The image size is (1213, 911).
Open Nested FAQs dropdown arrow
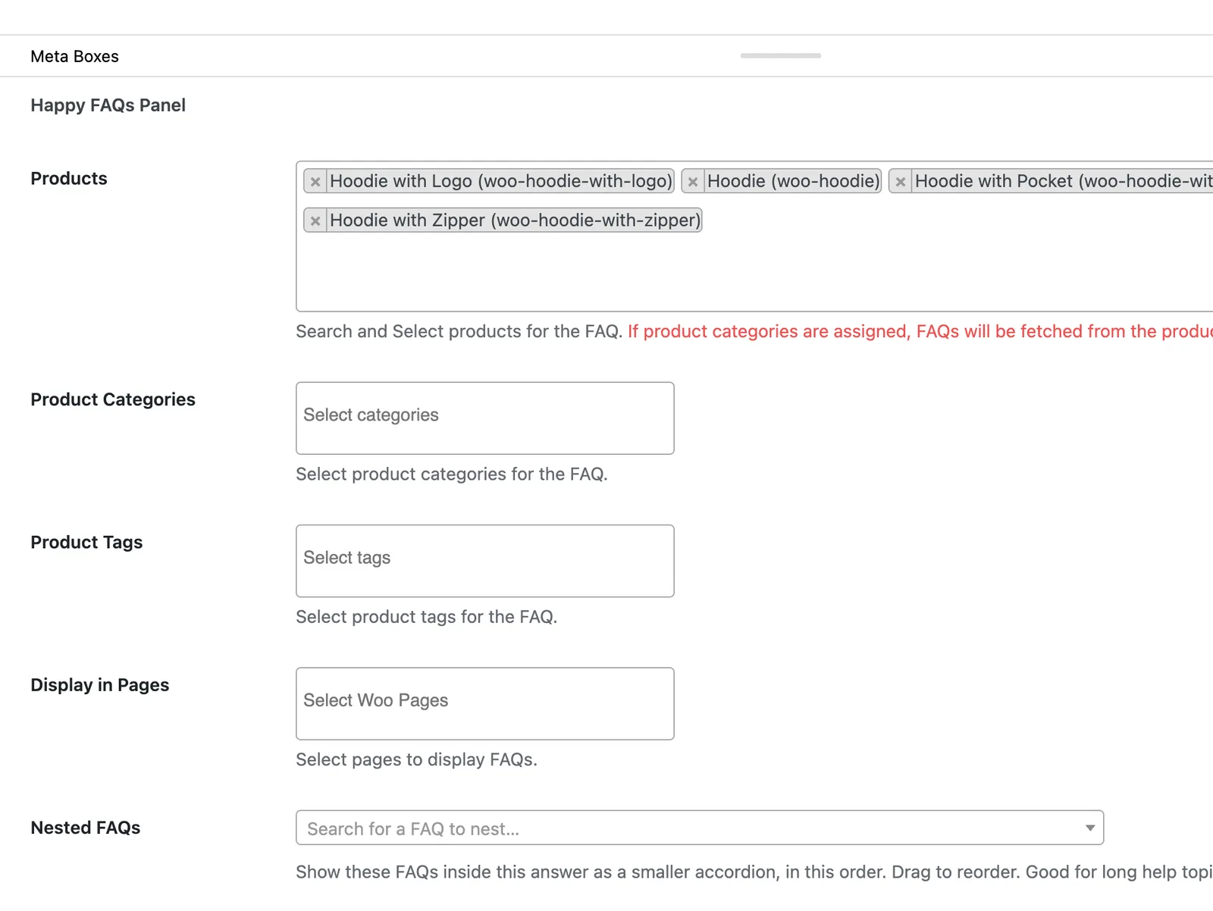(1089, 828)
